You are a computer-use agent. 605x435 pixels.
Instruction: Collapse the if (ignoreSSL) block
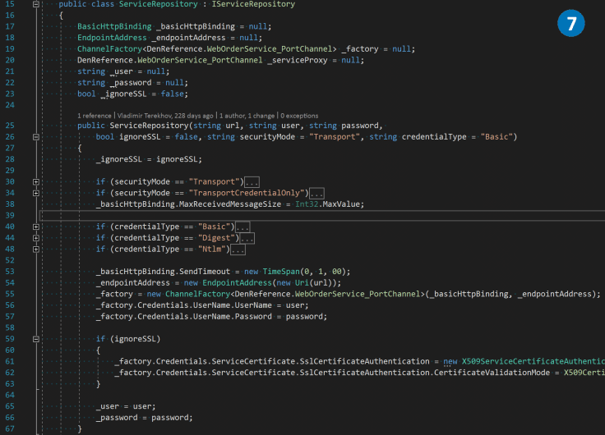tap(35, 338)
